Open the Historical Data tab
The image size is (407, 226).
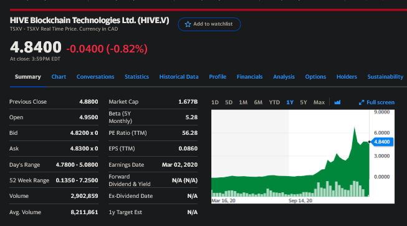point(179,77)
